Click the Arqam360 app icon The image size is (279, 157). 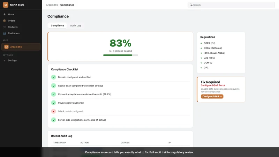point(6,47)
